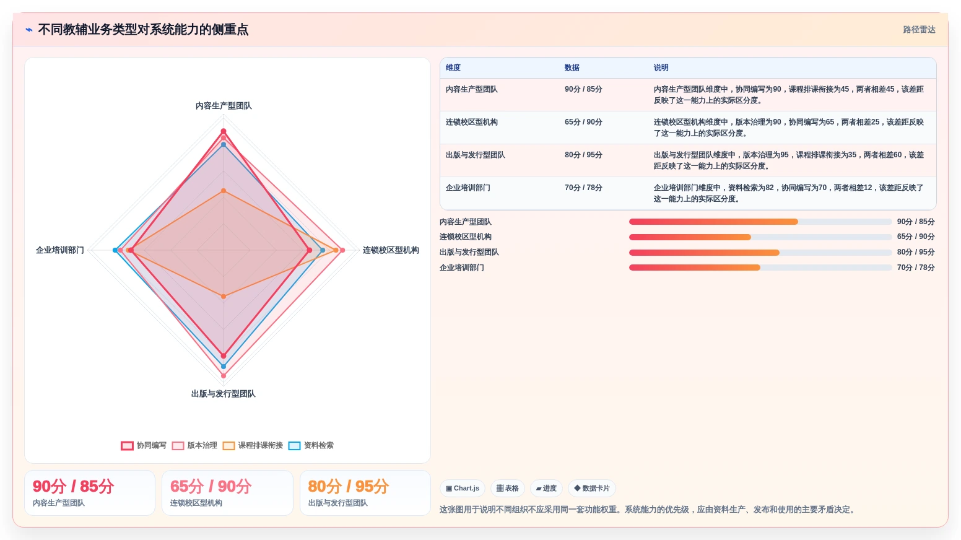Click the 企业培训部门 progress bar
The image size is (961, 540).
760,268
